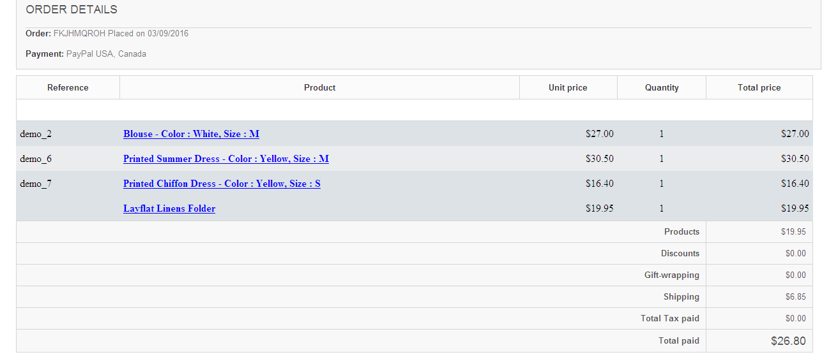Open the Layflat Linens Folder link
This screenshot has width=822, height=357.
[169, 208]
